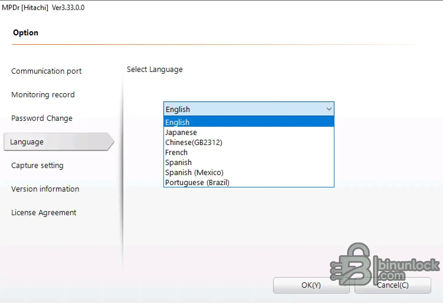Choose English from the language list
Image resolution: width=443 pixels, height=303 pixels.
point(249,122)
